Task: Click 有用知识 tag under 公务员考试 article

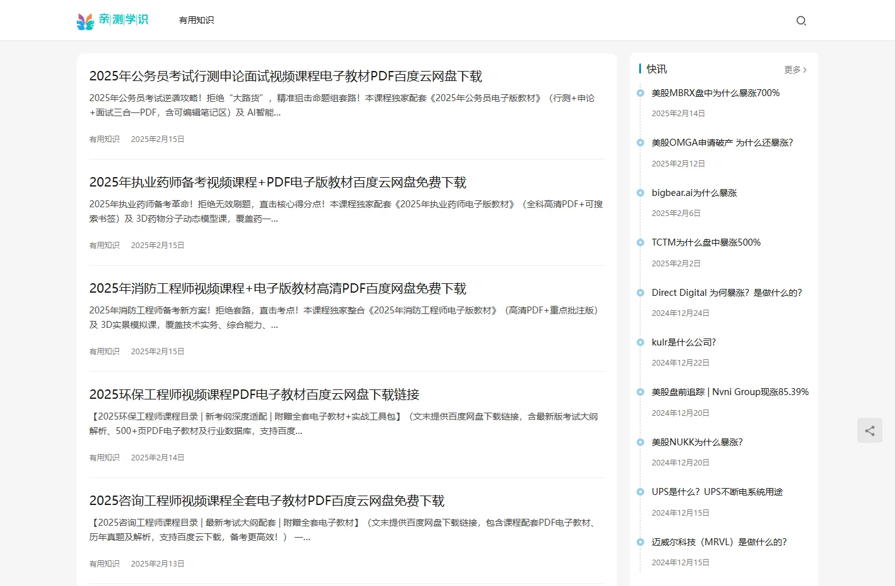Action: click(104, 139)
